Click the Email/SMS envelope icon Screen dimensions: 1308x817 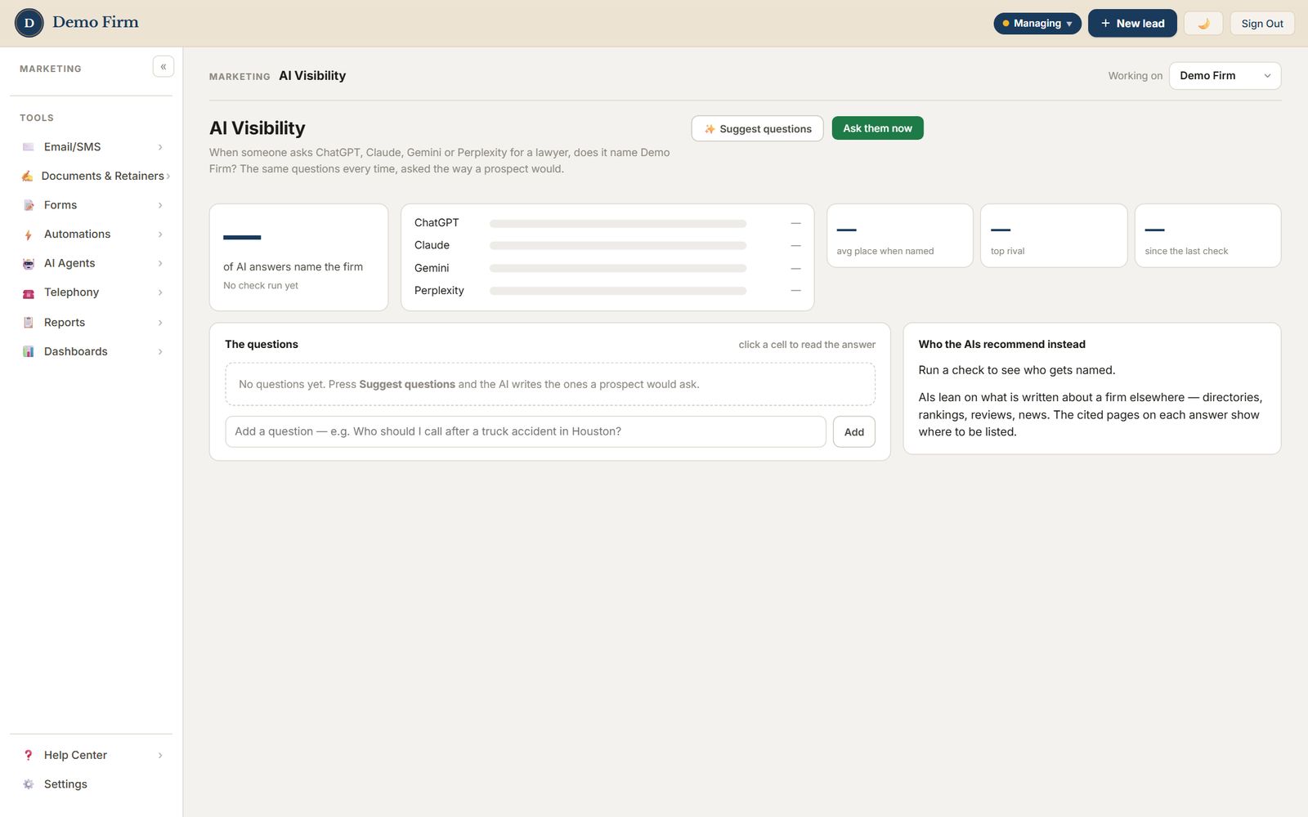coord(29,147)
